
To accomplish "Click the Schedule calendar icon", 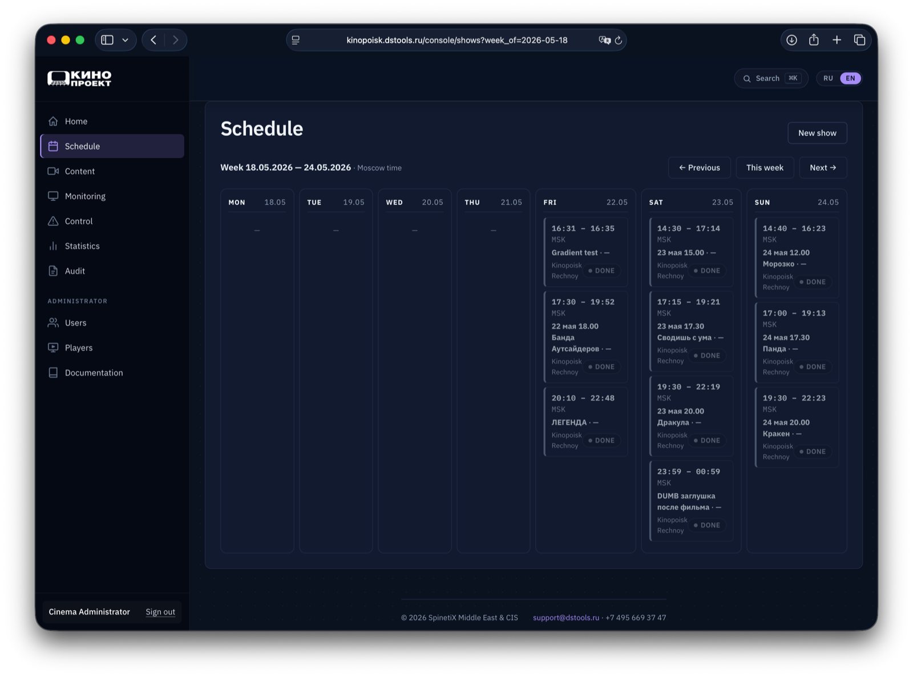I will (x=53, y=146).
